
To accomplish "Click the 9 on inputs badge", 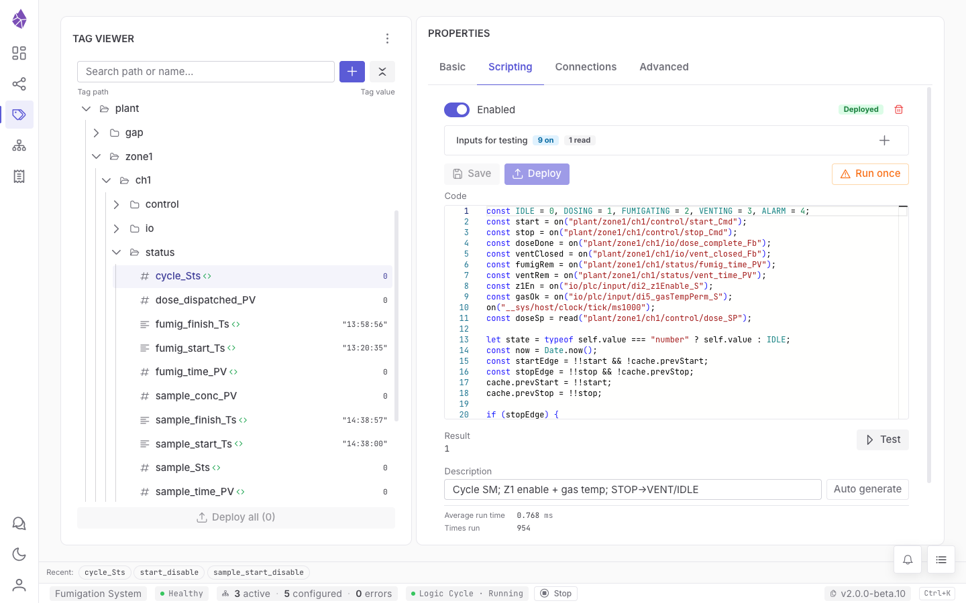I will pyautogui.click(x=545, y=140).
